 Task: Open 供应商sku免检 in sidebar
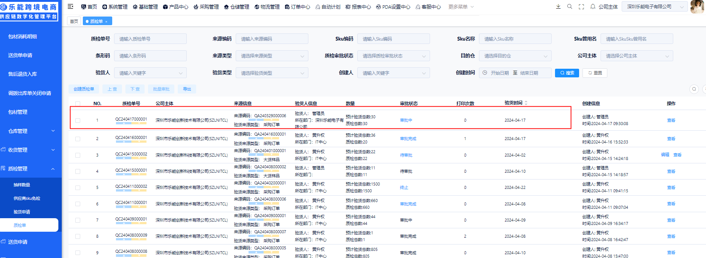coord(27,198)
